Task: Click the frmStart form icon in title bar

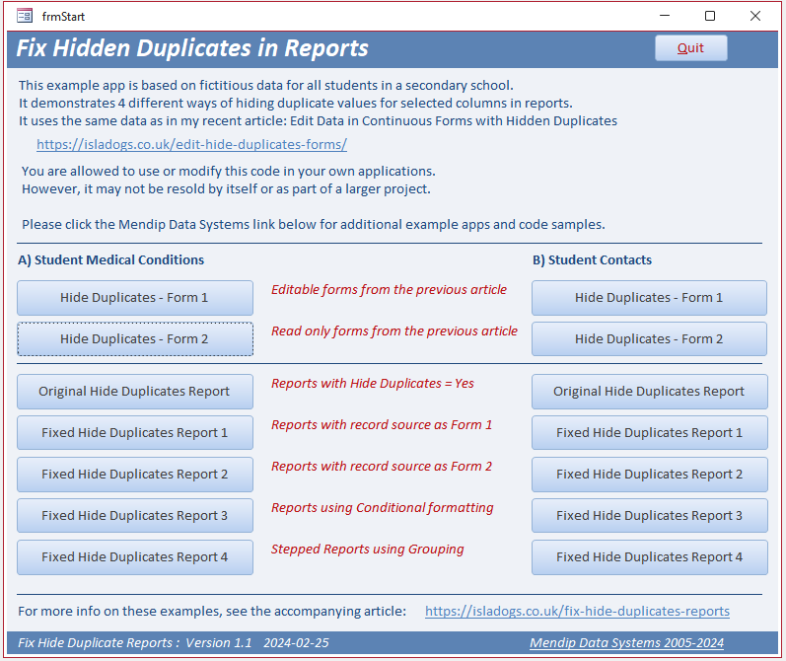Action: [24, 16]
